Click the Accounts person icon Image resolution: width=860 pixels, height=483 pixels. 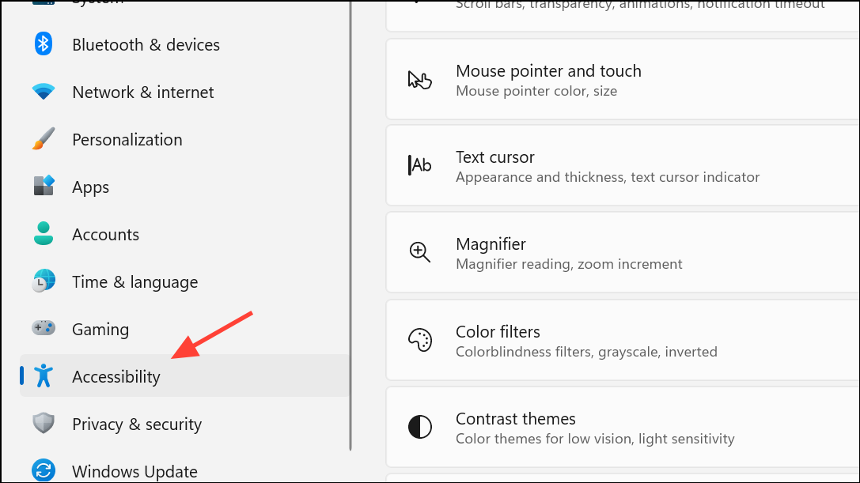pyautogui.click(x=44, y=234)
